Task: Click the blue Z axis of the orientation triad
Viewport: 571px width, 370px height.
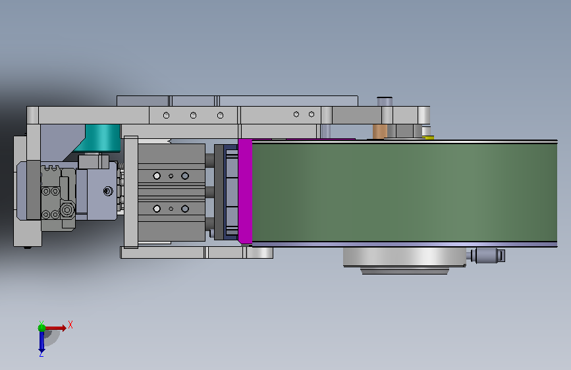Action: pyautogui.click(x=41, y=342)
